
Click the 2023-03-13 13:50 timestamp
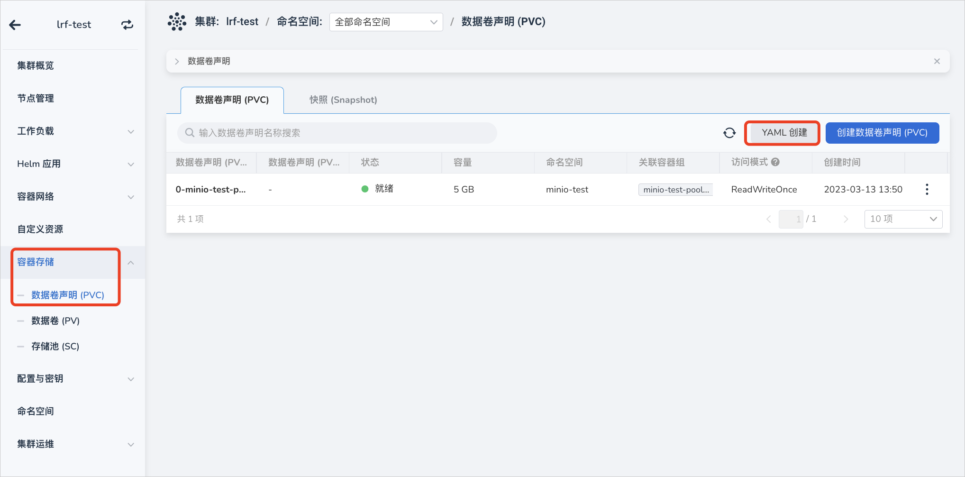(x=863, y=189)
